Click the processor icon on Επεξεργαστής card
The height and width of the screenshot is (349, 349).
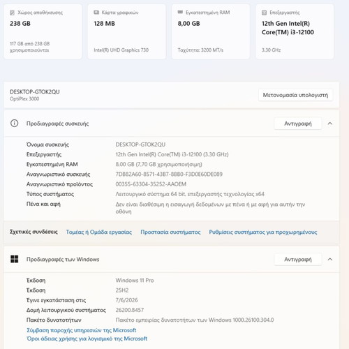pos(264,13)
